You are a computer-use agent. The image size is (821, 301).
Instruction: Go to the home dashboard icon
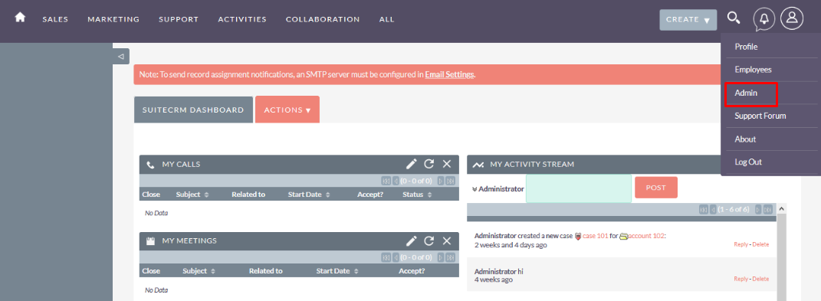click(20, 18)
